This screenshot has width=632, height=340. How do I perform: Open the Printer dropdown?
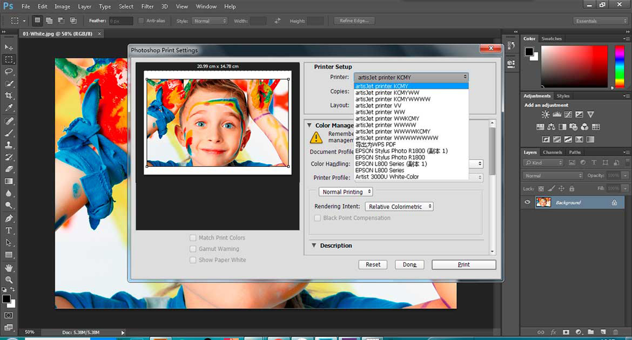point(411,77)
